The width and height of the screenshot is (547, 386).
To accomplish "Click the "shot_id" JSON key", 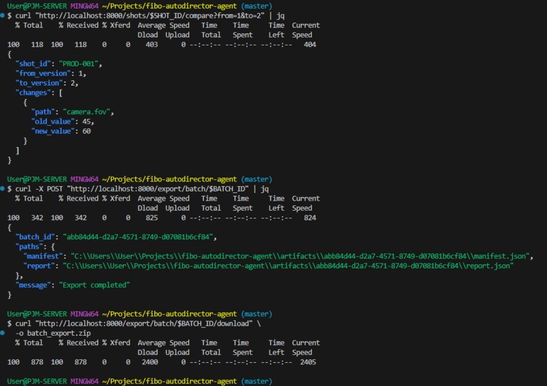I will coord(35,64).
